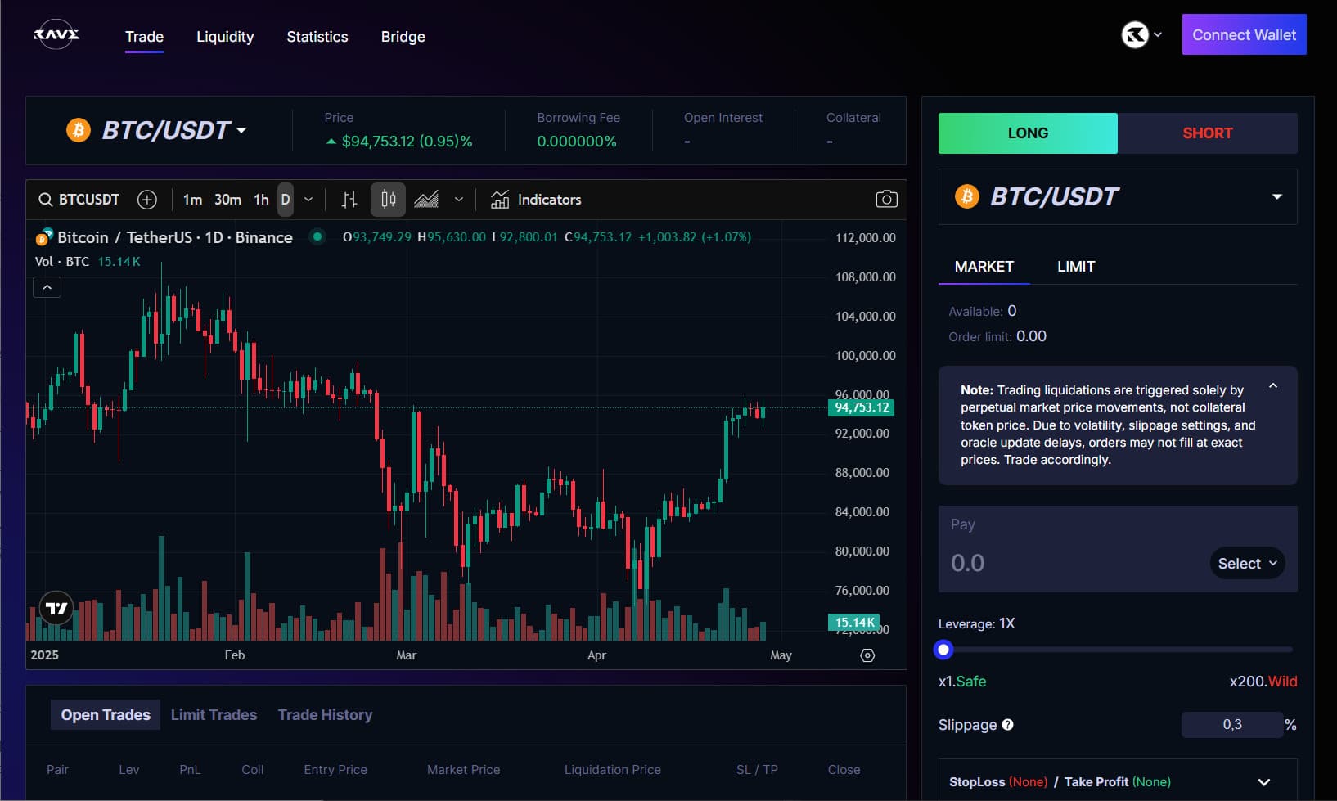Image resolution: width=1337 pixels, height=801 pixels.
Task: Click the TradingView logo on the chart
Action: [x=55, y=608]
